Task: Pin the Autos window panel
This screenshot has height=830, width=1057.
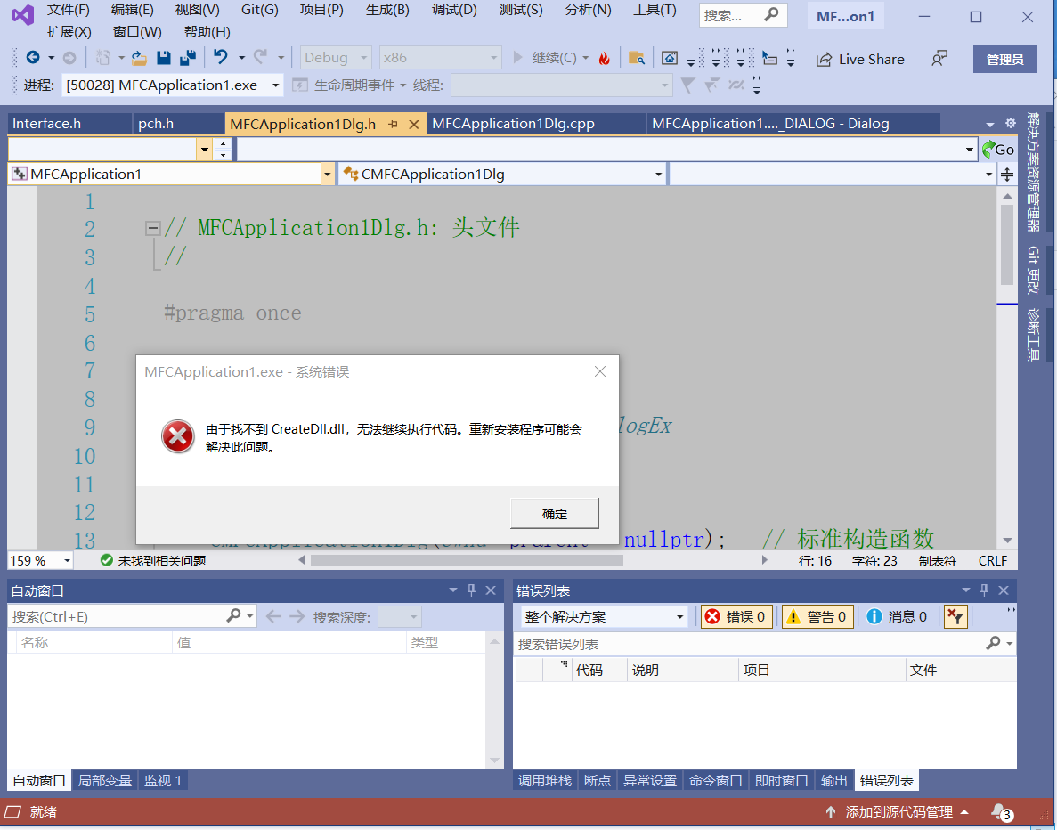Action: point(471,590)
